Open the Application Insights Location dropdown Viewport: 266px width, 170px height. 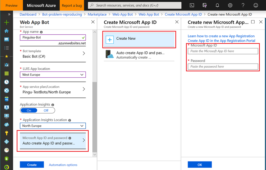pyautogui.click(x=53, y=126)
